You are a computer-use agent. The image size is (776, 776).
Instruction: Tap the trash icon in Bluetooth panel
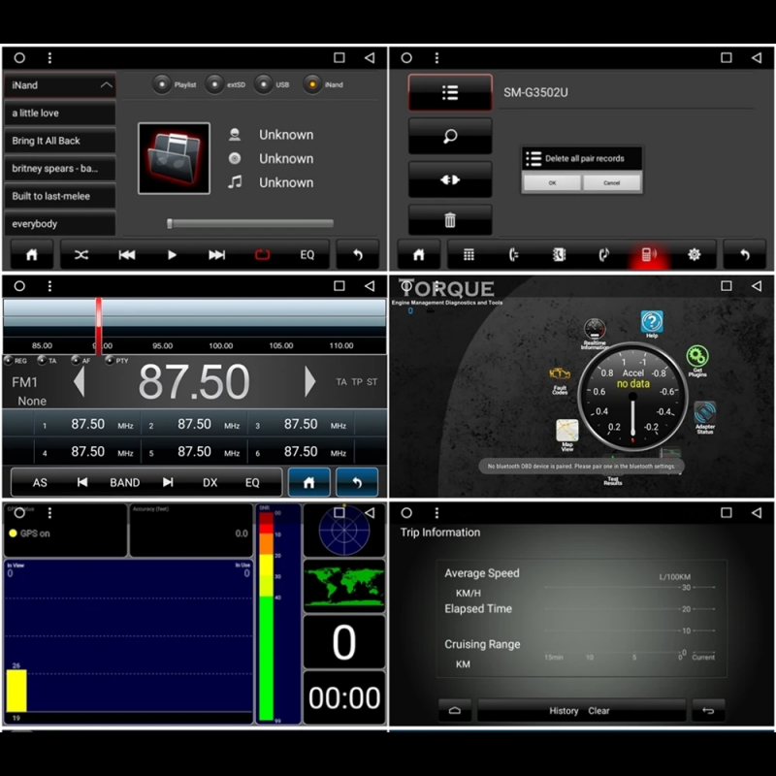click(x=450, y=220)
